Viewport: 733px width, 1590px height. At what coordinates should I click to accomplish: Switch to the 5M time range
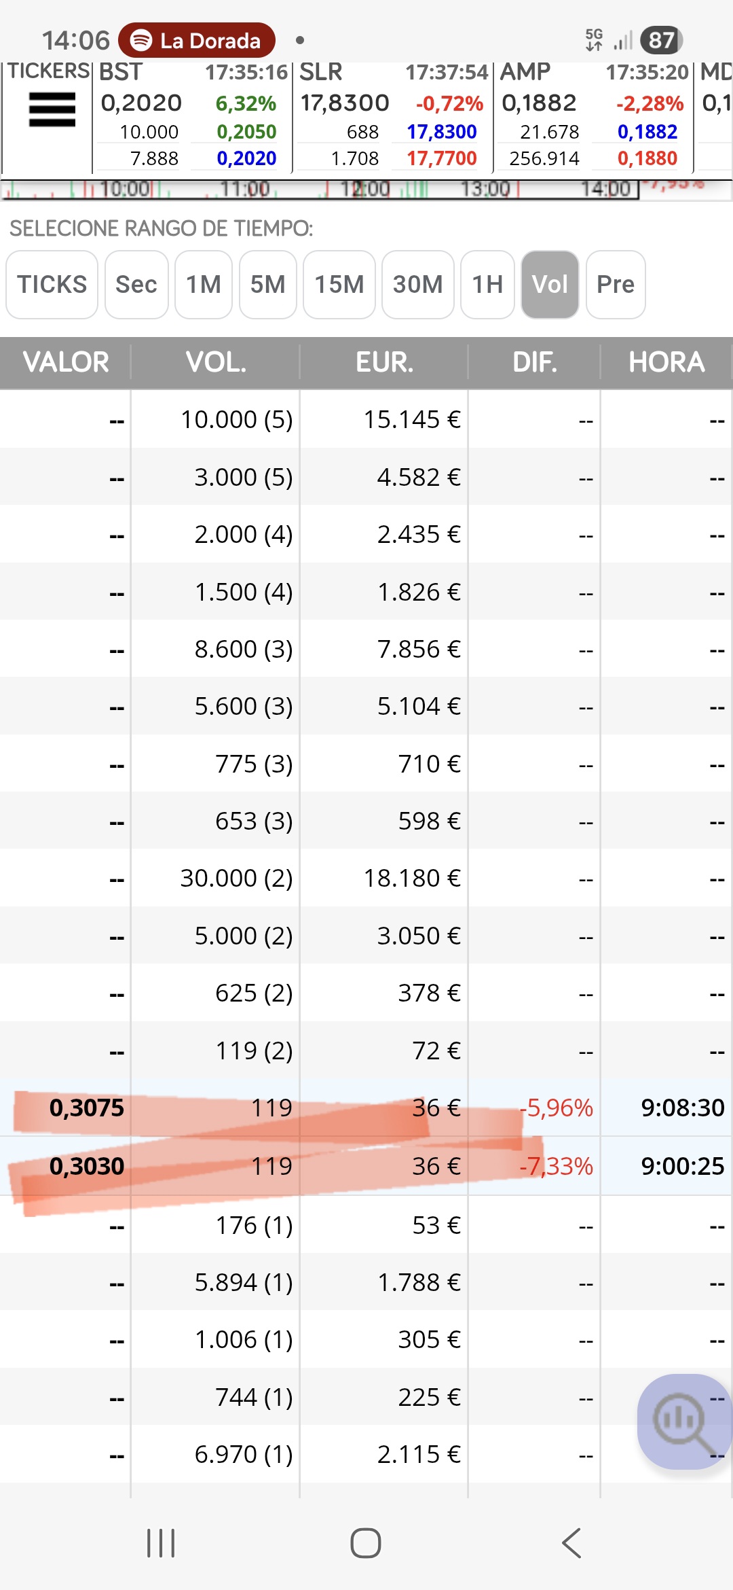pyautogui.click(x=267, y=285)
